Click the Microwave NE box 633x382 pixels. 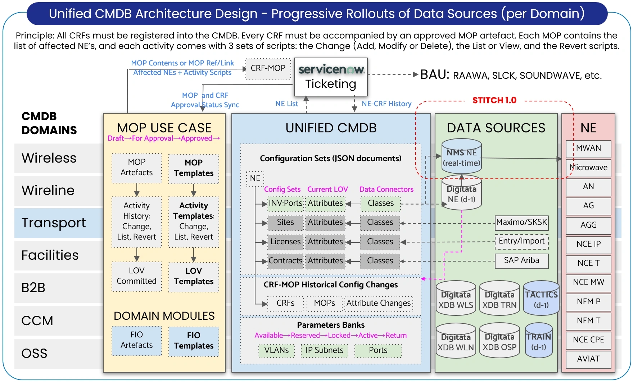[x=588, y=168]
